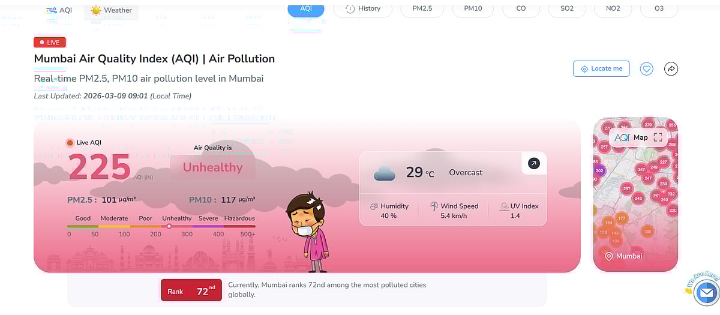
Task: Click the Mumbai location pin icon
Action: point(609,256)
